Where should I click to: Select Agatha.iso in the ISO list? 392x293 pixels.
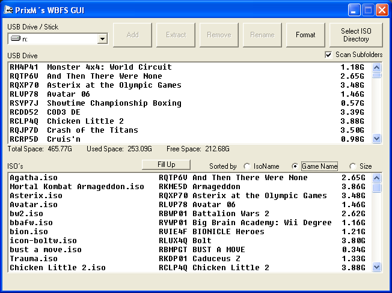pyautogui.click(x=34, y=178)
